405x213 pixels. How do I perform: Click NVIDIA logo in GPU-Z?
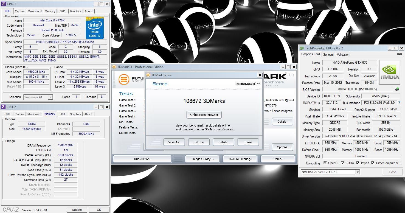pos(390,73)
